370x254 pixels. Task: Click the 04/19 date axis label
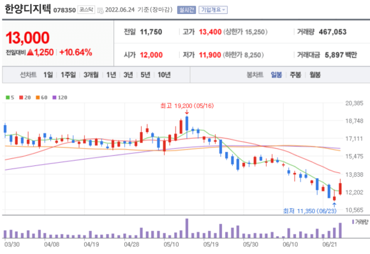click(91, 244)
